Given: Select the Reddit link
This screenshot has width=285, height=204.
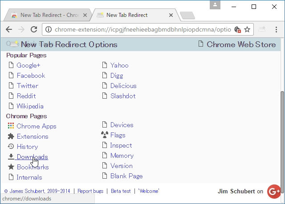Looking at the screenshot, I should [x=26, y=96].
